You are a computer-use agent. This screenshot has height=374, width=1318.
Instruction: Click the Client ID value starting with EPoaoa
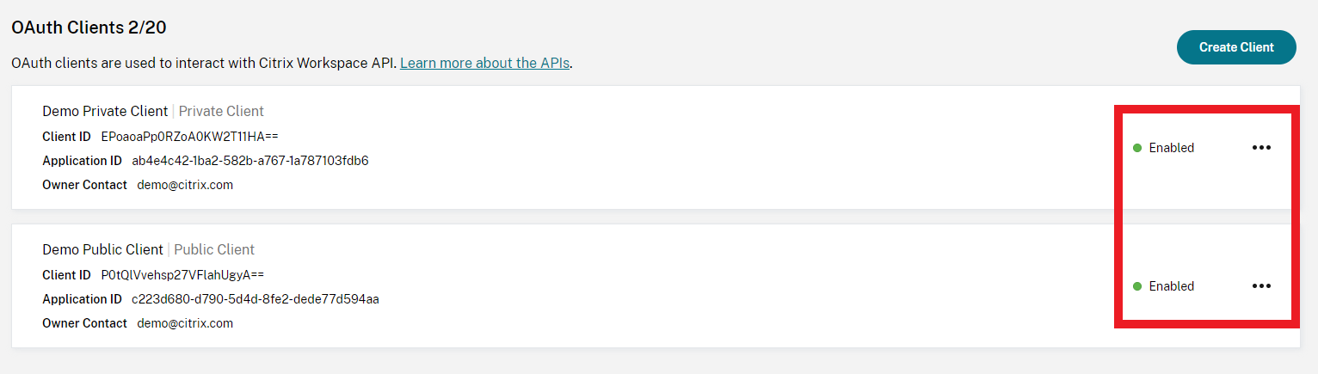tap(189, 137)
